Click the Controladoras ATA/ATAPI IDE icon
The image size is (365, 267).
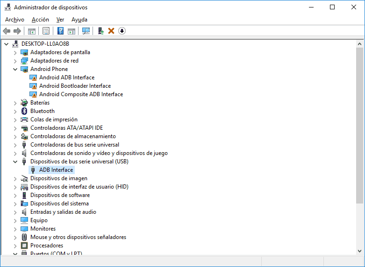[24, 128]
